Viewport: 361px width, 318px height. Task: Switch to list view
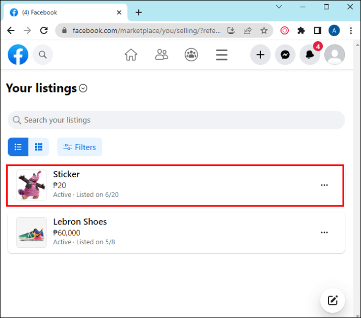click(x=18, y=147)
